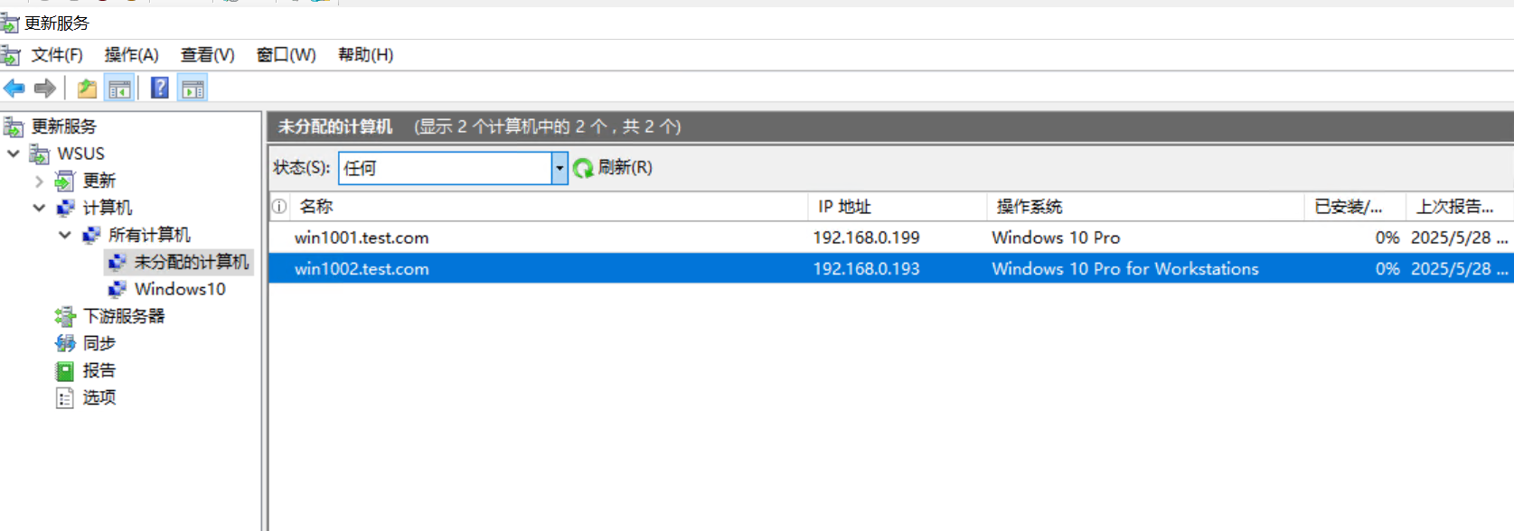Open the 查看(V) menu
This screenshot has height=531, width=1514.
click(207, 55)
